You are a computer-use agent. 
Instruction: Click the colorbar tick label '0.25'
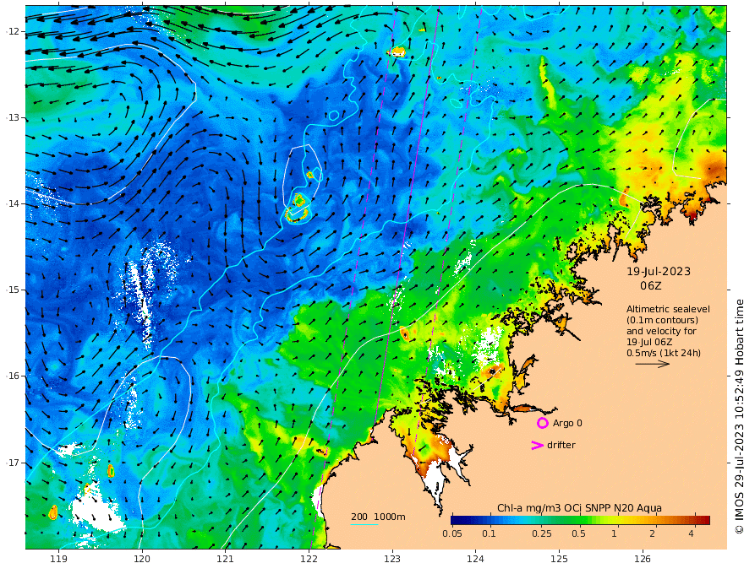tap(541, 533)
